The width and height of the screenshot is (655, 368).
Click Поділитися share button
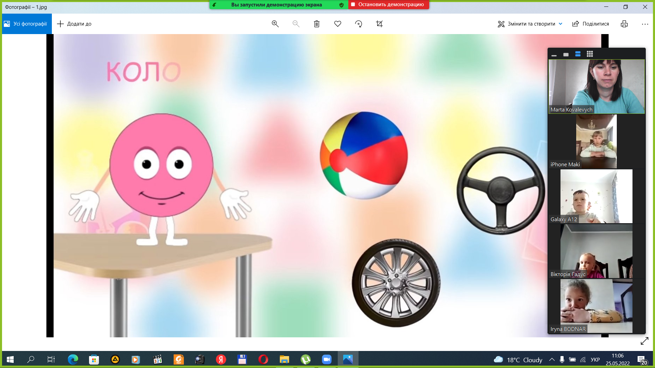[591, 24]
